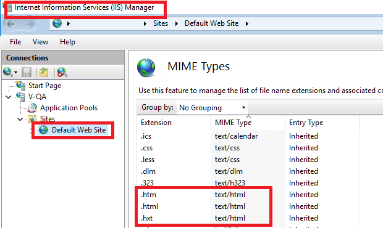Click the globe icon in the address bar

pos(57,23)
